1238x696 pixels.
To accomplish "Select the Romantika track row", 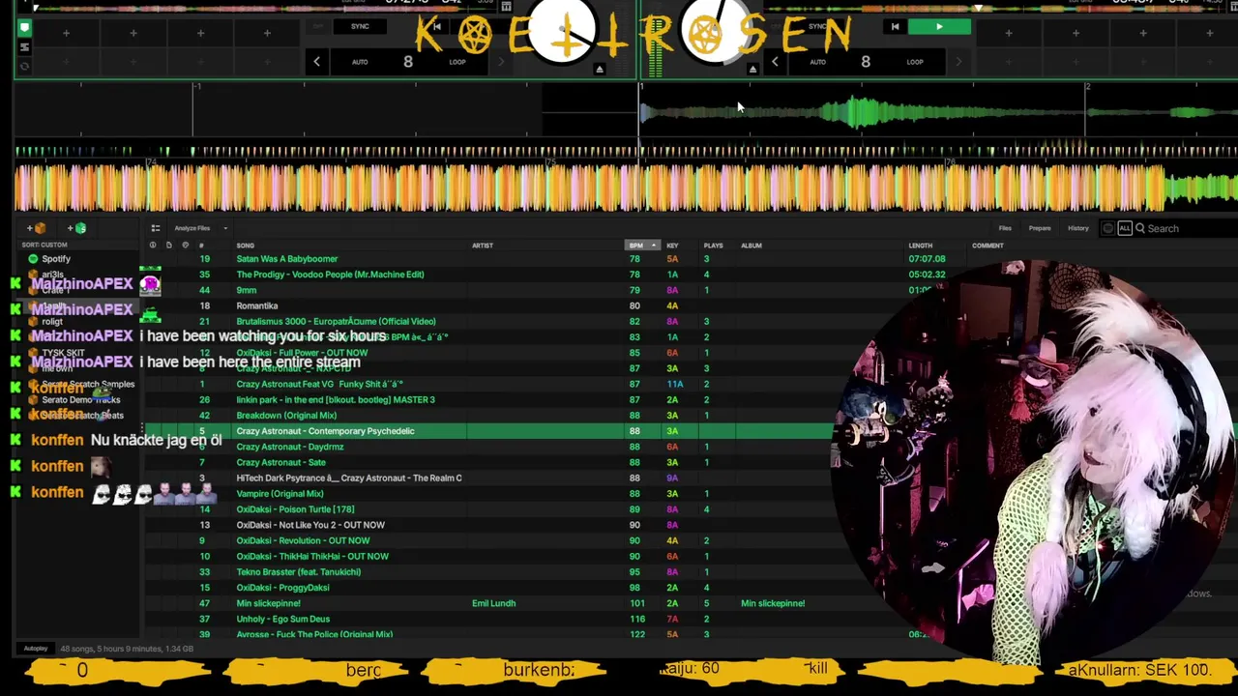I will pyautogui.click(x=256, y=305).
